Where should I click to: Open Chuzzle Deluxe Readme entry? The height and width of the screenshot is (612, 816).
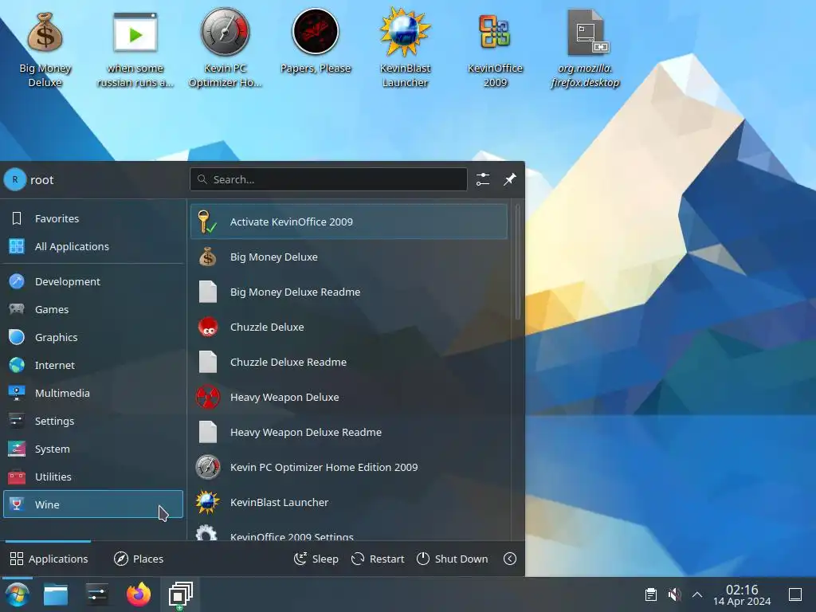(349, 363)
